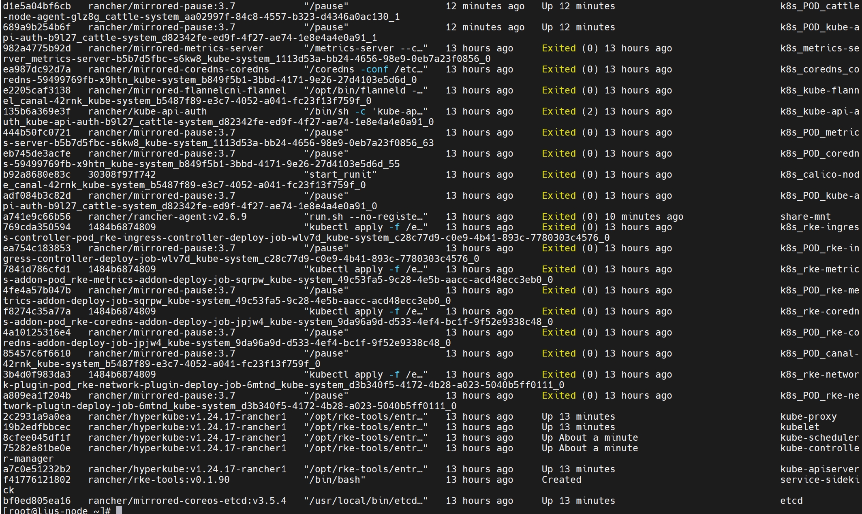Click container ID f41776121802
Image resolution: width=862 pixels, height=514 pixels.
tap(37, 480)
